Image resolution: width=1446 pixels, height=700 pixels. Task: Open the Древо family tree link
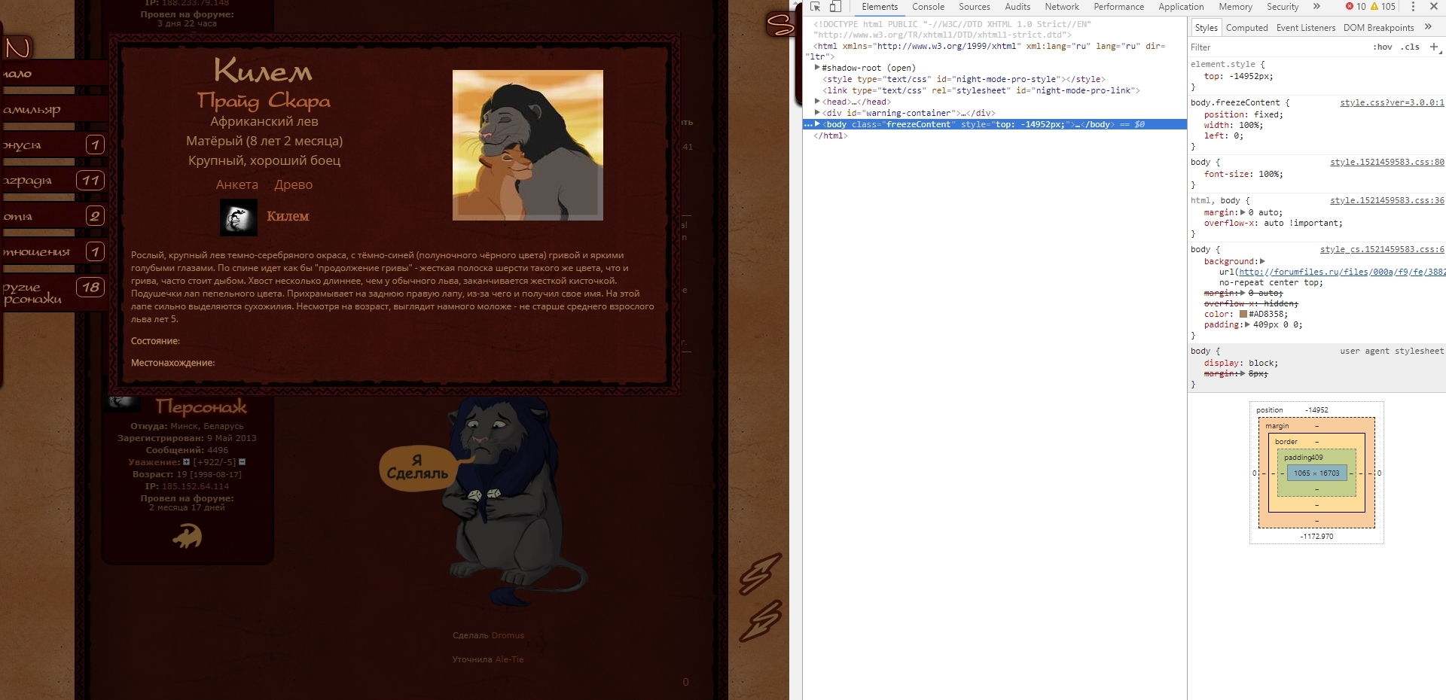(x=293, y=184)
